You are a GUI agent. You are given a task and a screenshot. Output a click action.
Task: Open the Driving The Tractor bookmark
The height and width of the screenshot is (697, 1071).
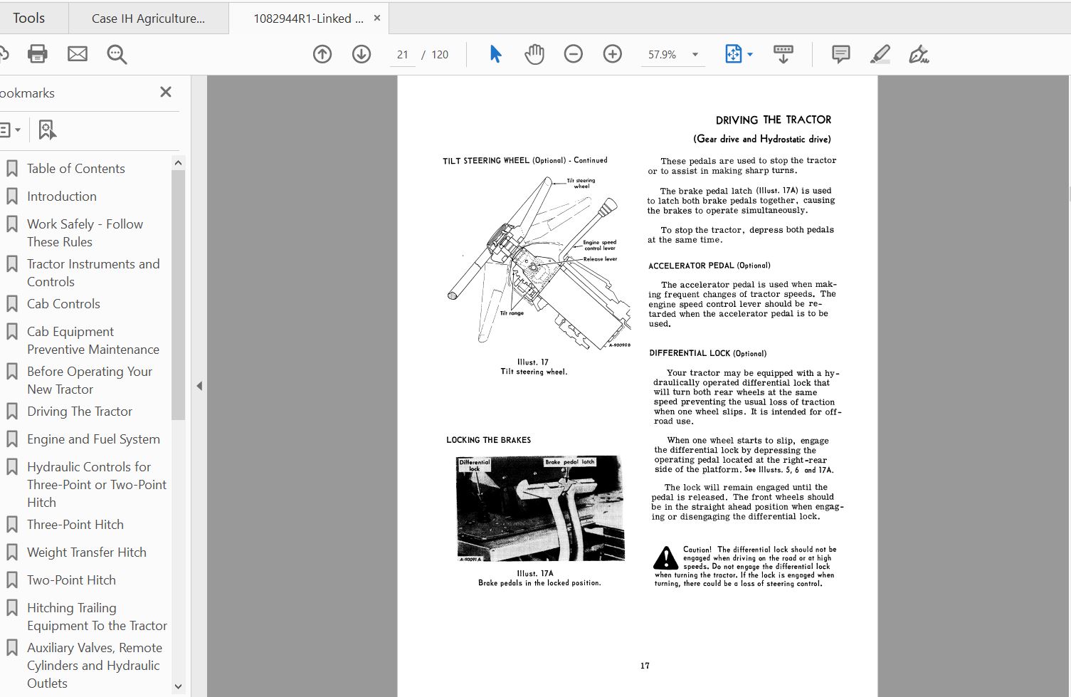[79, 411]
